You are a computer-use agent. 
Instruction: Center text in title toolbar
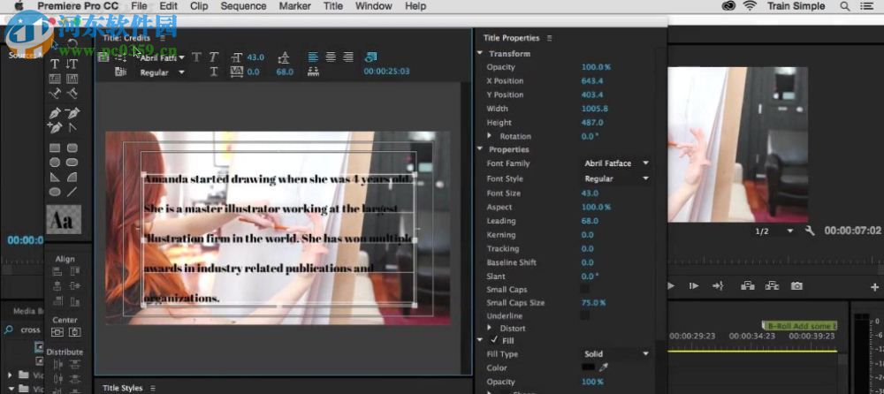331,57
